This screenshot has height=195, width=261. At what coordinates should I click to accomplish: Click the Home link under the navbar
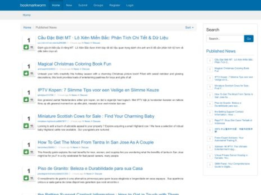tap(27, 15)
